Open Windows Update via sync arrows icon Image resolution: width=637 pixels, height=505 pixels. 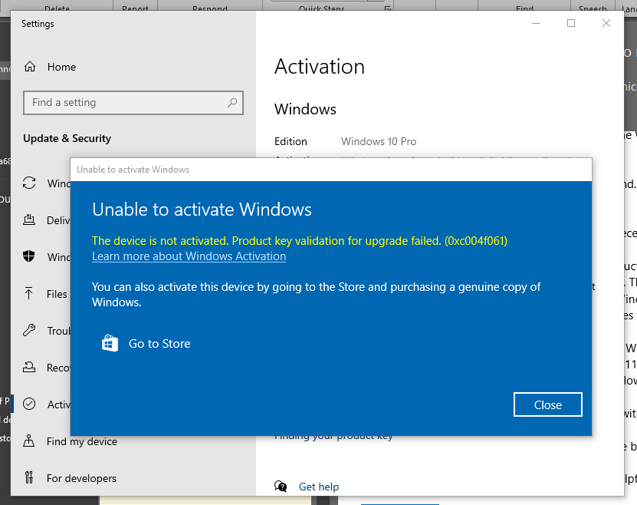[x=29, y=183]
